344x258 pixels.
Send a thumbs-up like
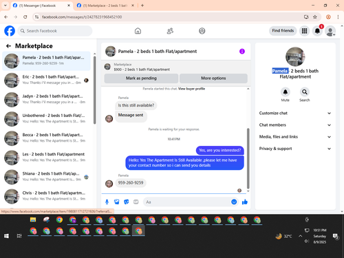(245, 202)
